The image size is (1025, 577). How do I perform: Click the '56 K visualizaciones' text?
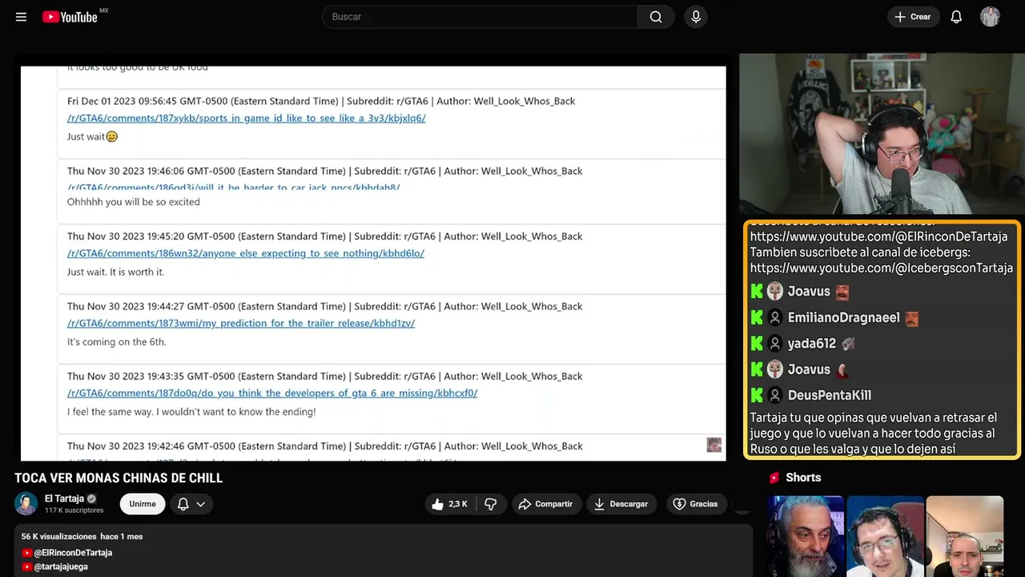(x=58, y=536)
